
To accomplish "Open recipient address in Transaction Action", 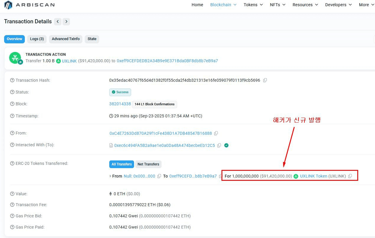I will coord(167,61).
